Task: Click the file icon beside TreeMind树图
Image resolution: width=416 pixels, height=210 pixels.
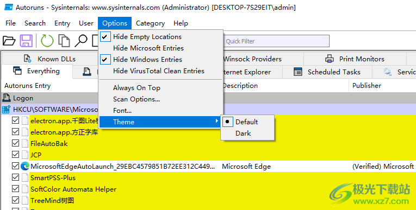Action: click(x=25, y=200)
